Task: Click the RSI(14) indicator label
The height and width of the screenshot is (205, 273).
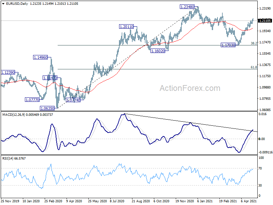Action: point(7,159)
